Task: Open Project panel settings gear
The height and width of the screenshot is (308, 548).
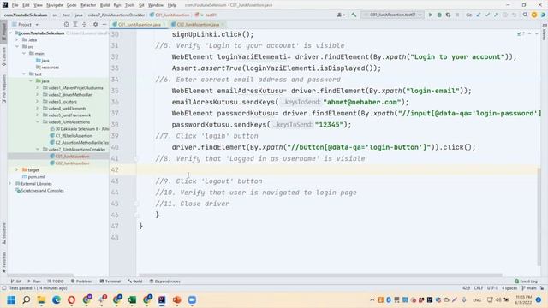Action: click(95, 25)
